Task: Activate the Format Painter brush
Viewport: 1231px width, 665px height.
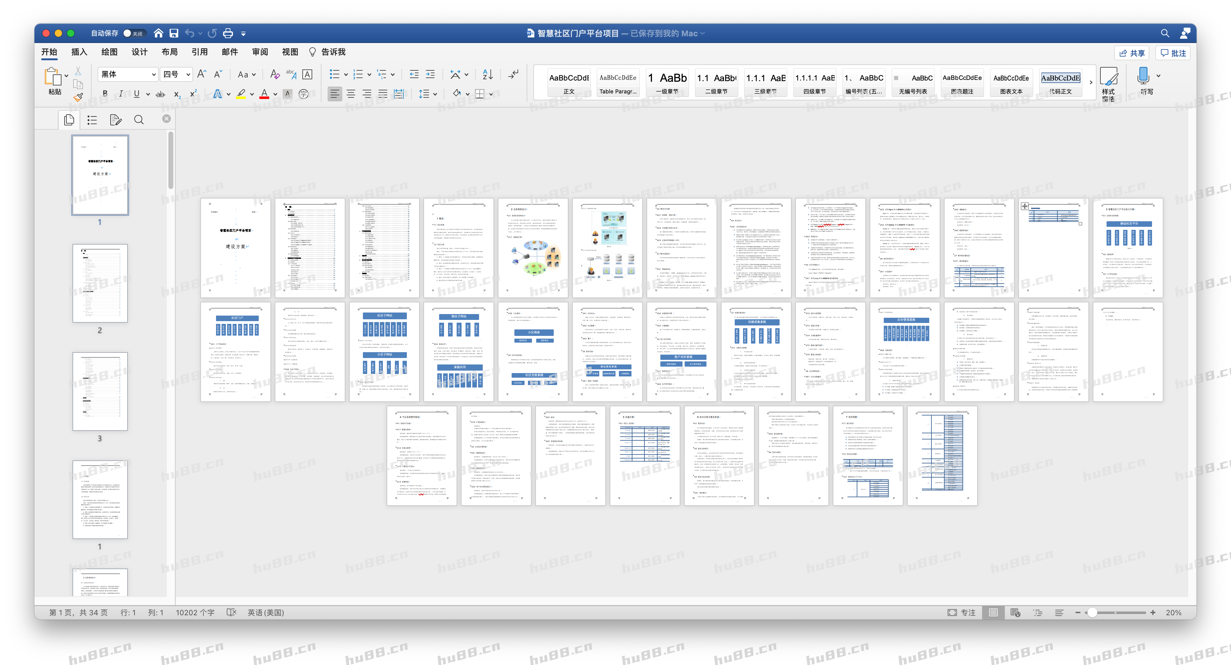Action: [78, 97]
